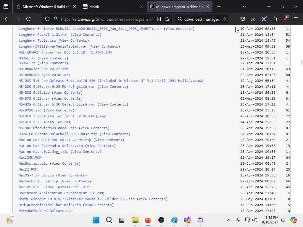Switch to Motrix tab

(x=113, y=7)
